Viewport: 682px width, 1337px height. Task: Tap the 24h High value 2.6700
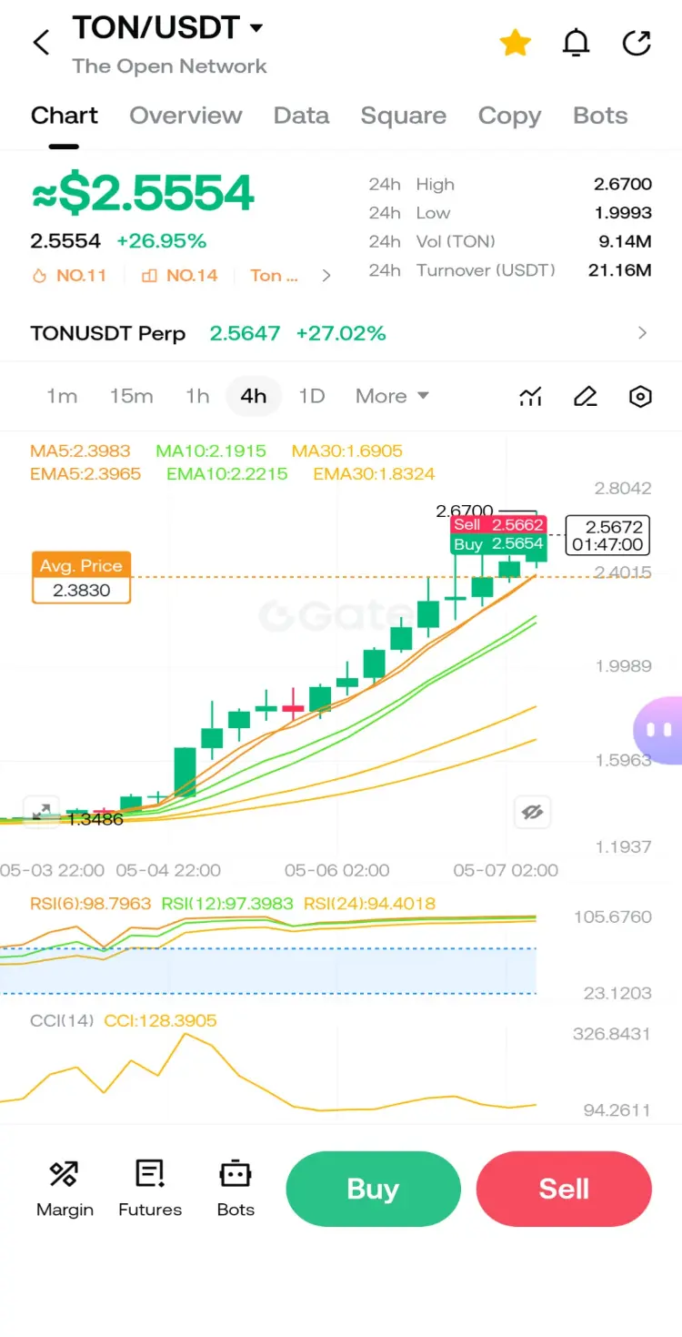(x=623, y=184)
